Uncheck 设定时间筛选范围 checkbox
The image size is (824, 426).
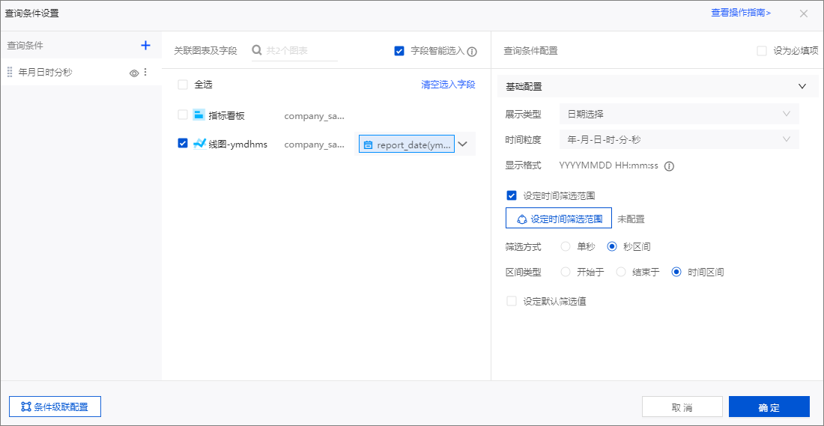point(512,195)
